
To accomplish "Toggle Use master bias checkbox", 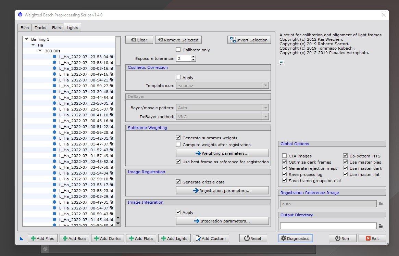I will point(345,162).
